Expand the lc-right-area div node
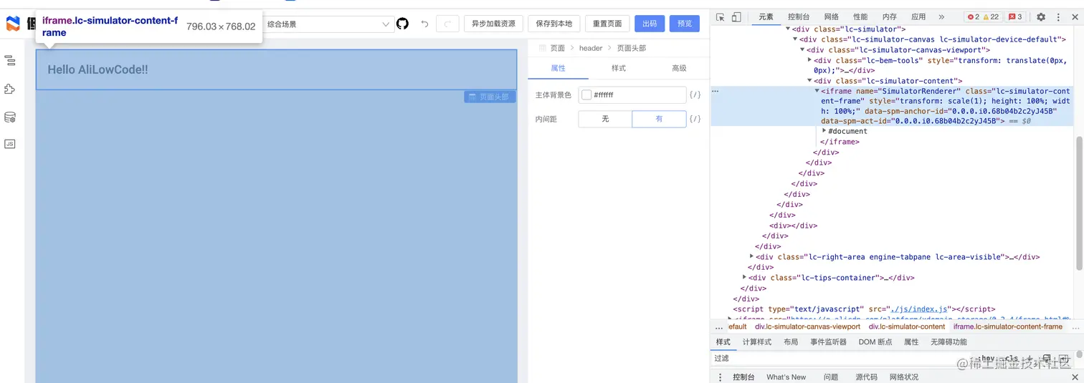 pos(751,256)
